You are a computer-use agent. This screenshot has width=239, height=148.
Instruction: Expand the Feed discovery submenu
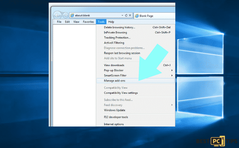(x=136, y=105)
